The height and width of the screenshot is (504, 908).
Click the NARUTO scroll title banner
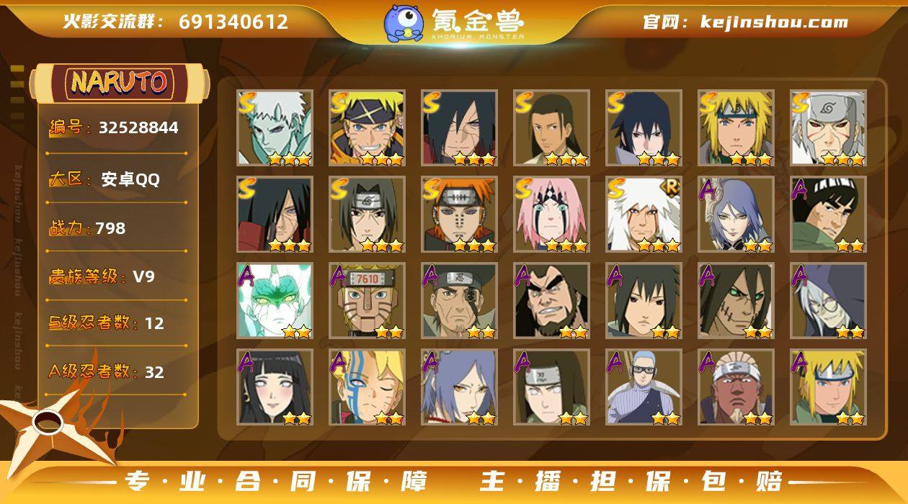click(x=120, y=83)
